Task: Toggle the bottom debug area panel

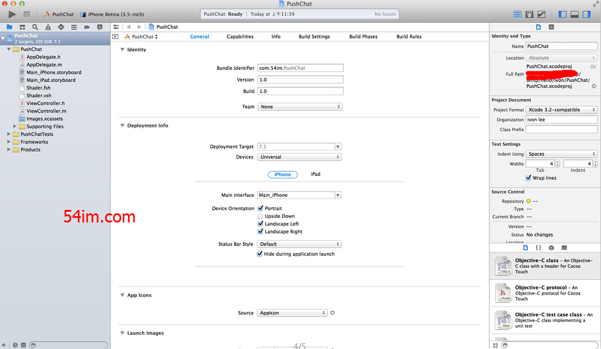Action: tap(575, 14)
